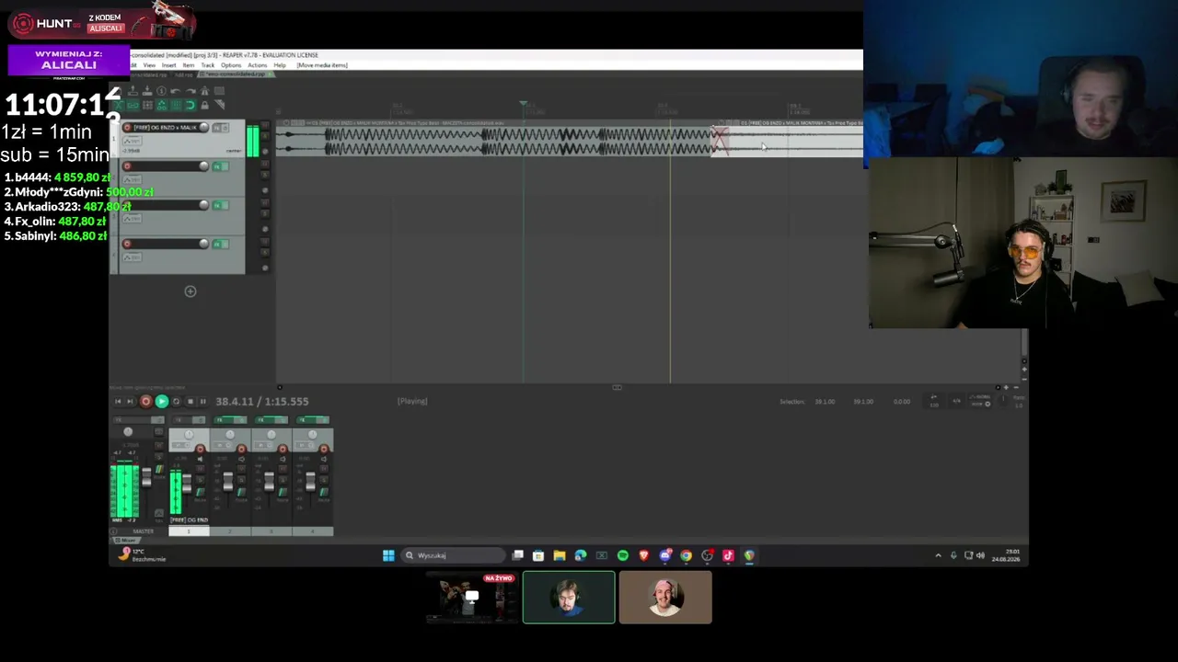Save the project using the toolbar Save icon
This screenshot has height=662, width=1178.
tap(147, 91)
